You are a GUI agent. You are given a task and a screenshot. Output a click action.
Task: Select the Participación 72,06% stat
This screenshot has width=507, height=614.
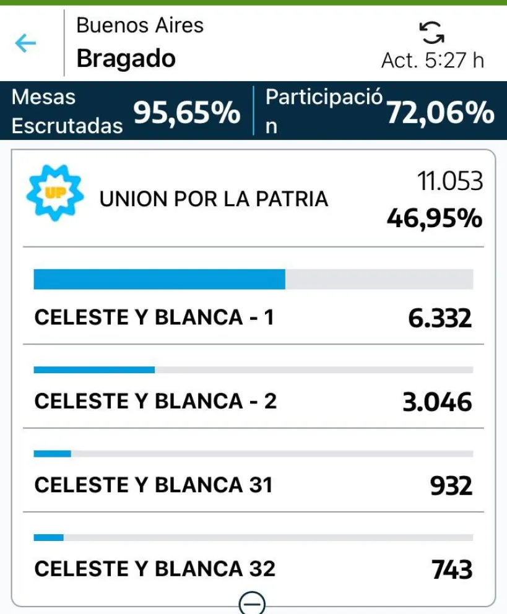pos(379,111)
